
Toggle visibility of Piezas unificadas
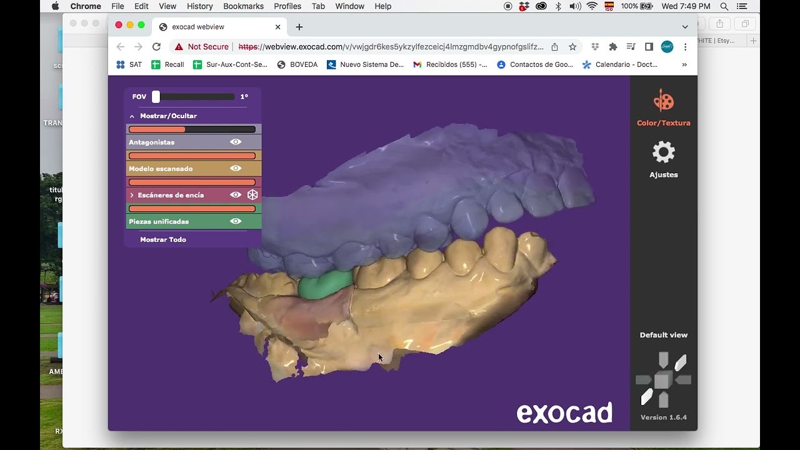(x=236, y=221)
